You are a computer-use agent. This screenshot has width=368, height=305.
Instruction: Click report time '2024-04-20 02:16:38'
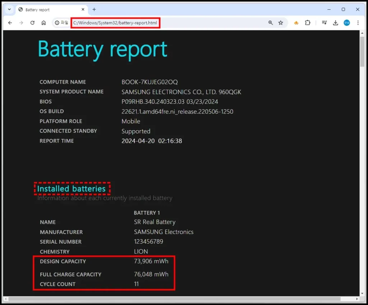[x=152, y=141]
